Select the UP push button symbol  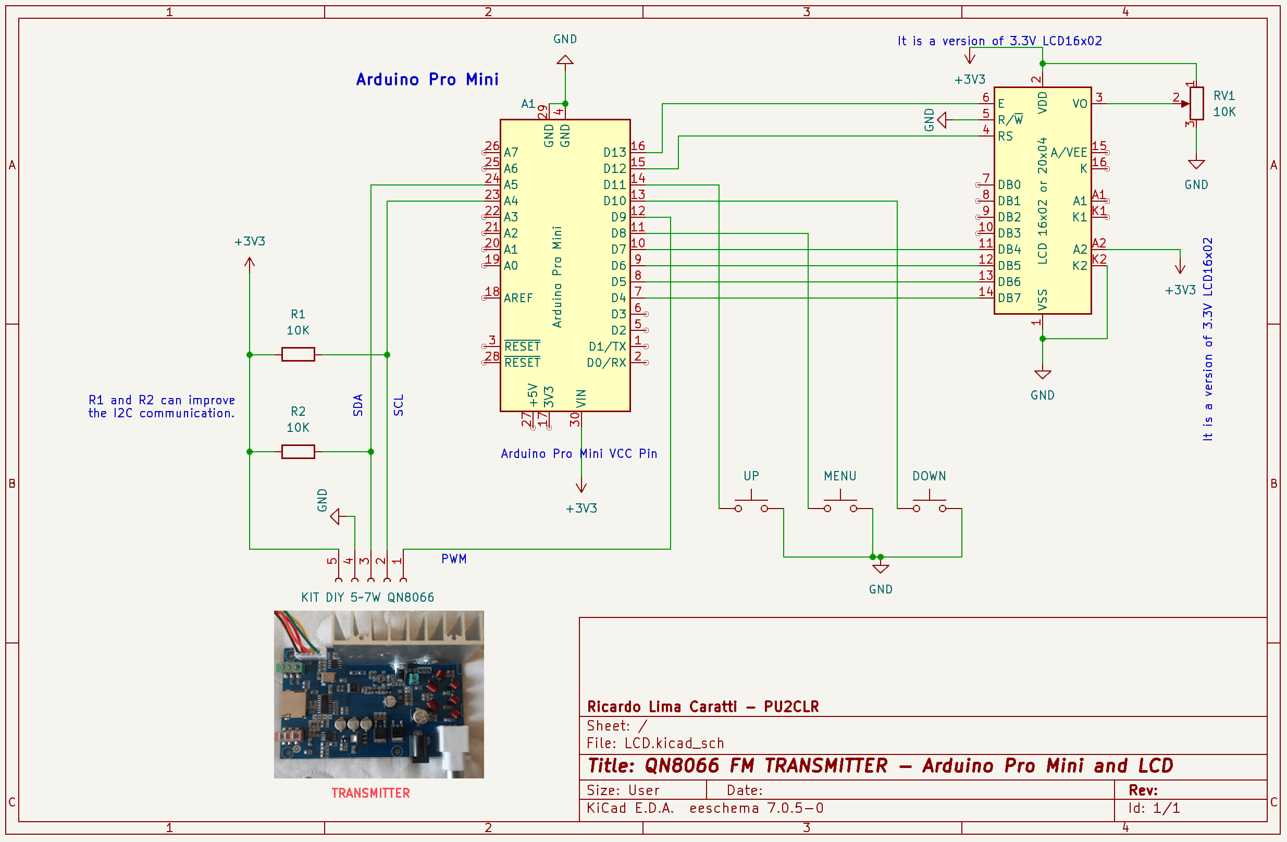pos(751,502)
